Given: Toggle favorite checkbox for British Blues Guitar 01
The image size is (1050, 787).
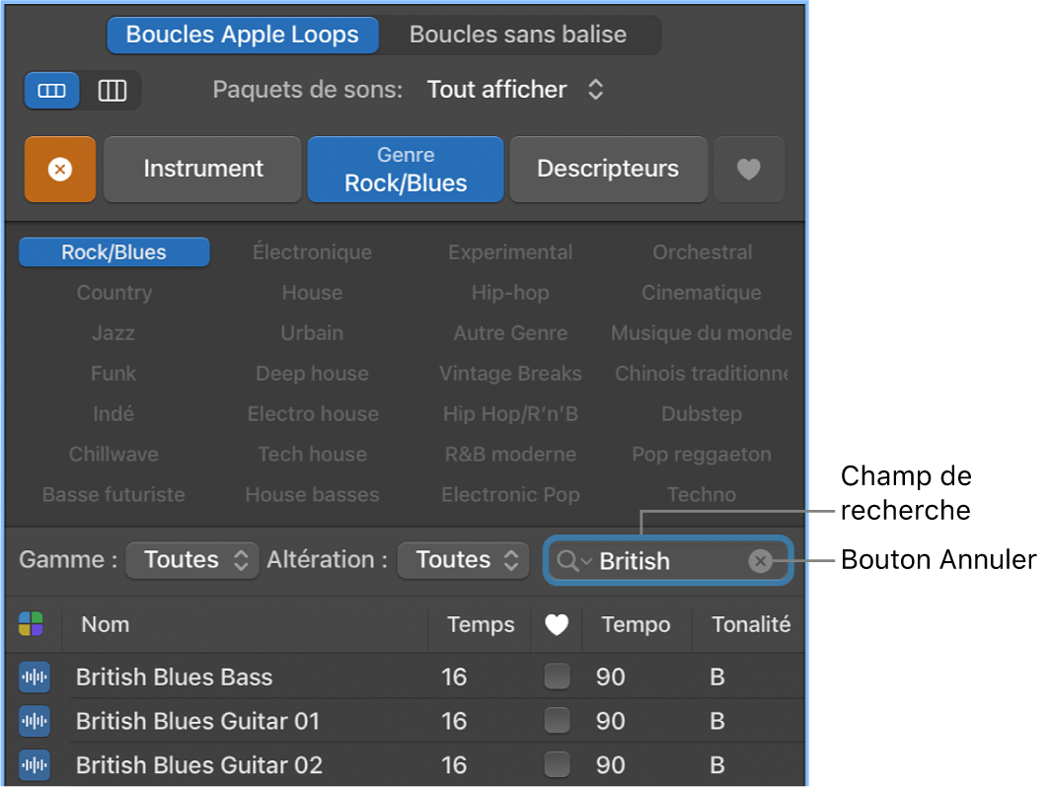Looking at the screenshot, I should (x=558, y=721).
